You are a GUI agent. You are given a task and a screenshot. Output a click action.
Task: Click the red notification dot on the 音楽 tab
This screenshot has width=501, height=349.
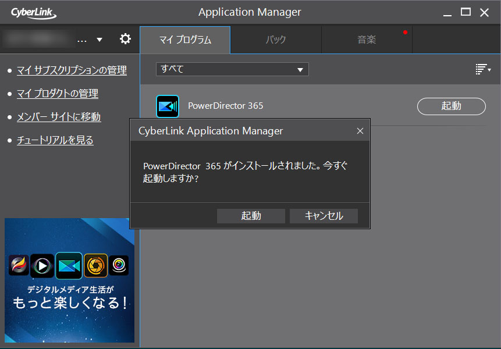(x=405, y=32)
